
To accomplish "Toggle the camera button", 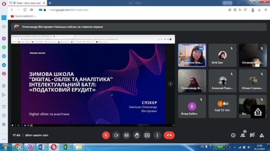I will (x=116, y=135).
